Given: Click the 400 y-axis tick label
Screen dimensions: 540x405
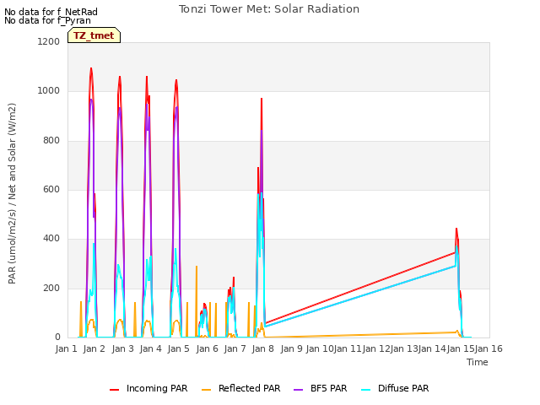Looking at the screenshot, I should coord(51,239).
